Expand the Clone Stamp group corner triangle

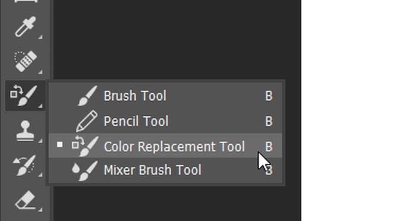(x=40, y=141)
